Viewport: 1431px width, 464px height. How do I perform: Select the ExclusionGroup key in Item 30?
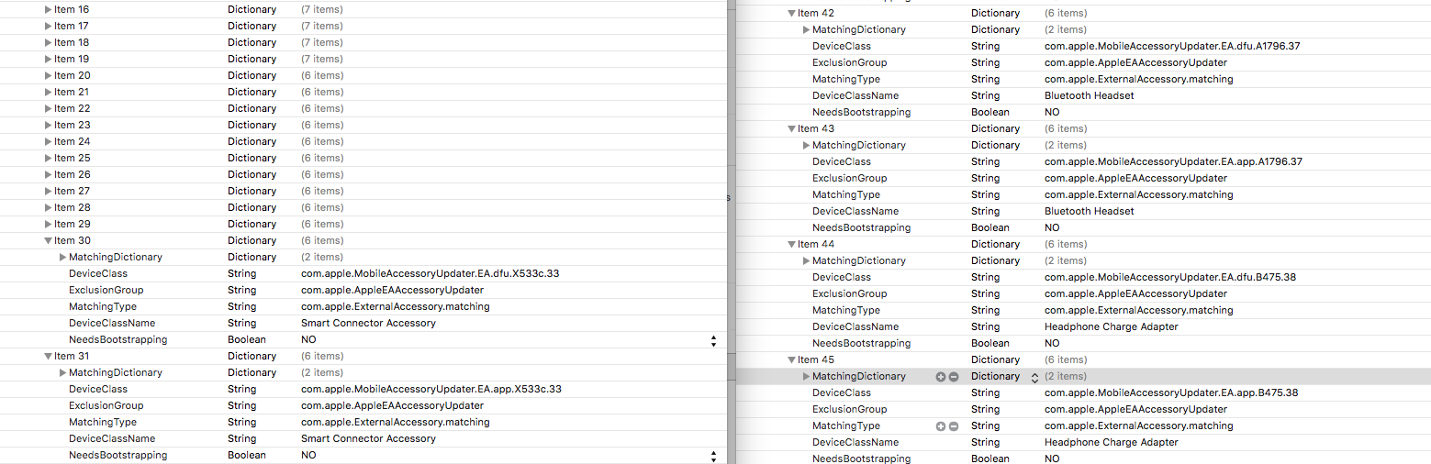[106, 291]
